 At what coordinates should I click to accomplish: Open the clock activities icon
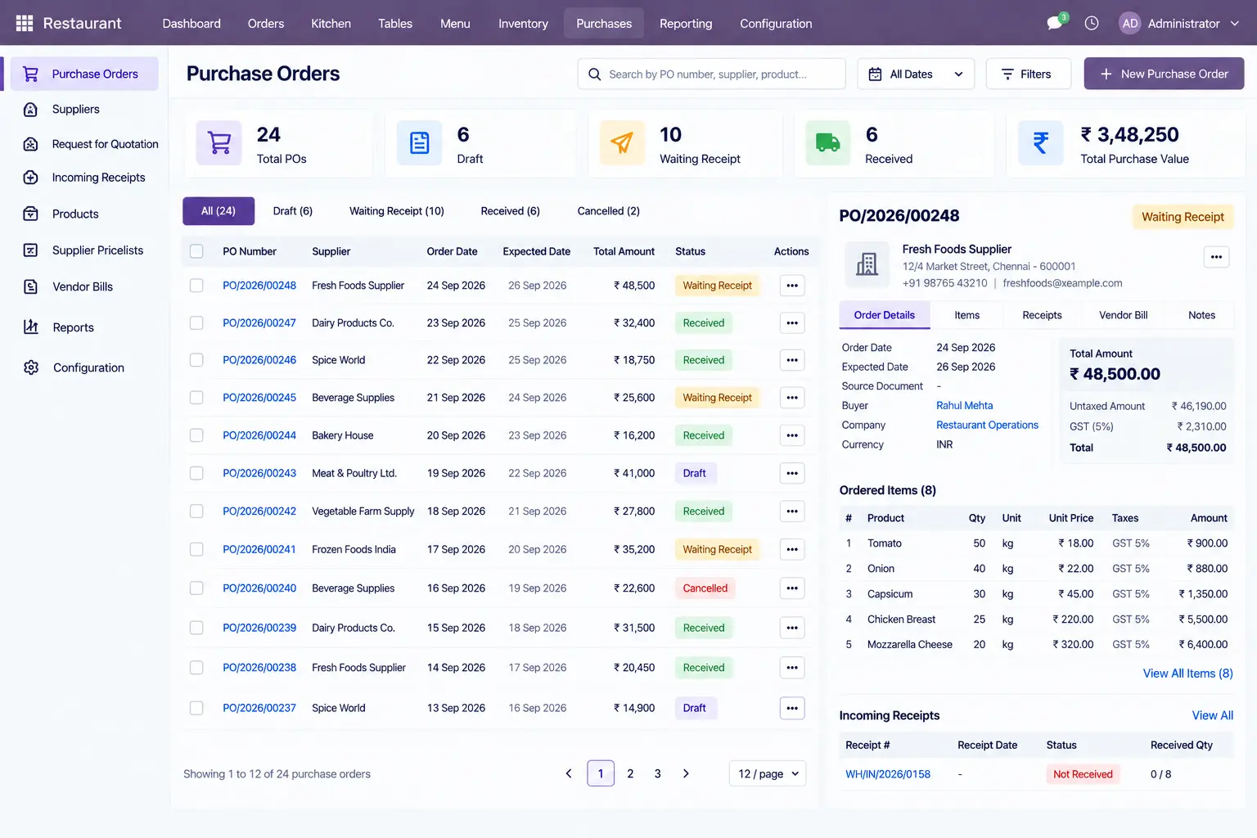pyautogui.click(x=1092, y=23)
